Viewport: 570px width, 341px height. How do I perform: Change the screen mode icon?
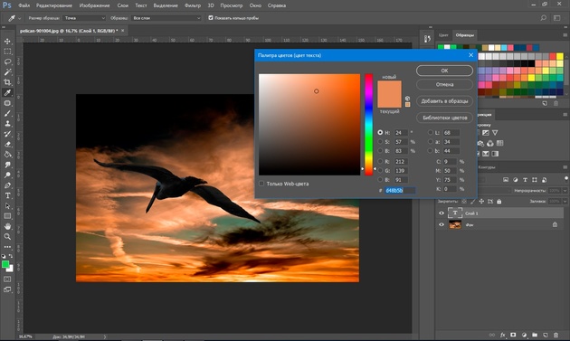point(7,289)
